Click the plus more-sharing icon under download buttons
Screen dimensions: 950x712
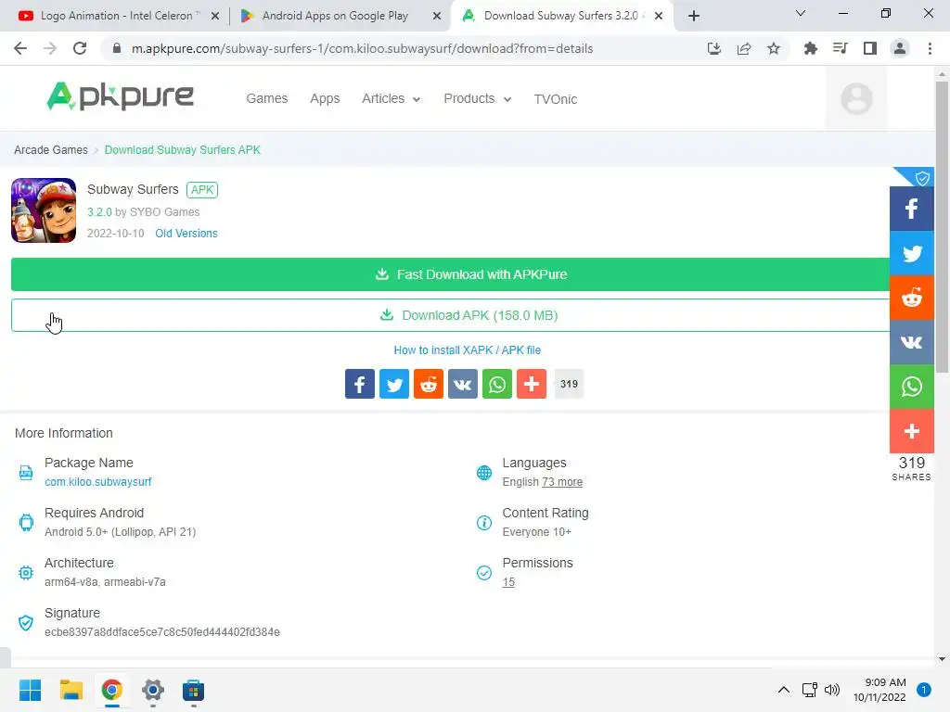tap(532, 384)
